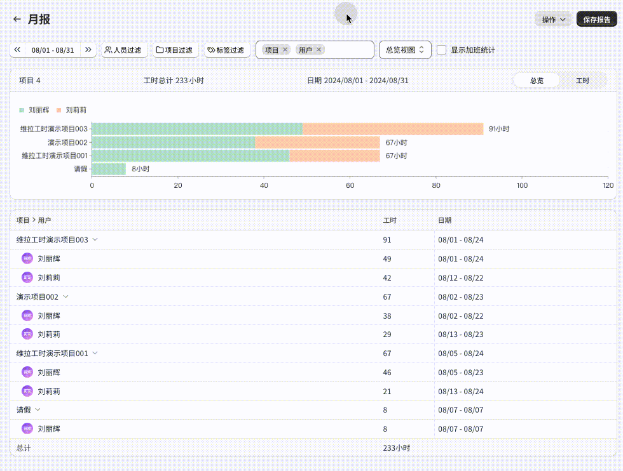
Task: Go back using the arrow beside 月报
Action: pos(17,19)
